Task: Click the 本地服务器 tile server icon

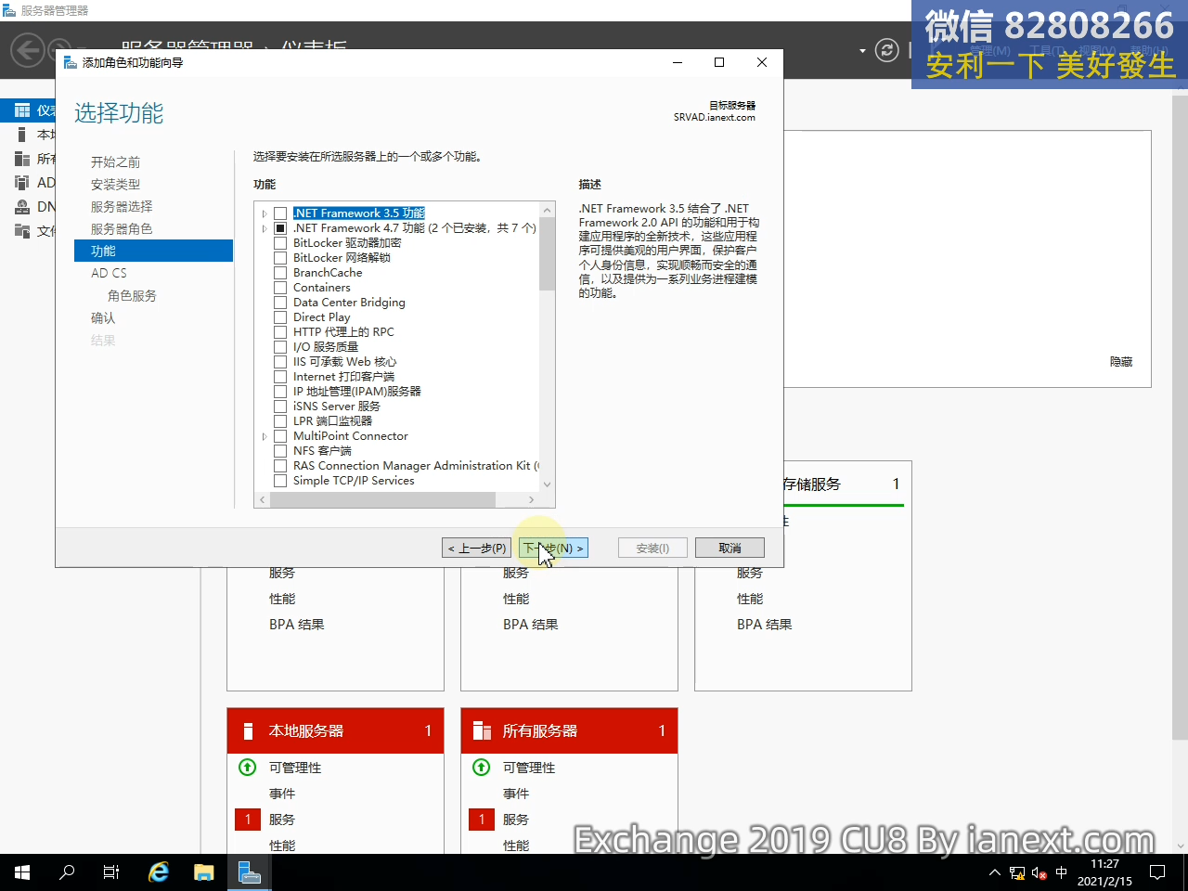Action: [x=248, y=731]
